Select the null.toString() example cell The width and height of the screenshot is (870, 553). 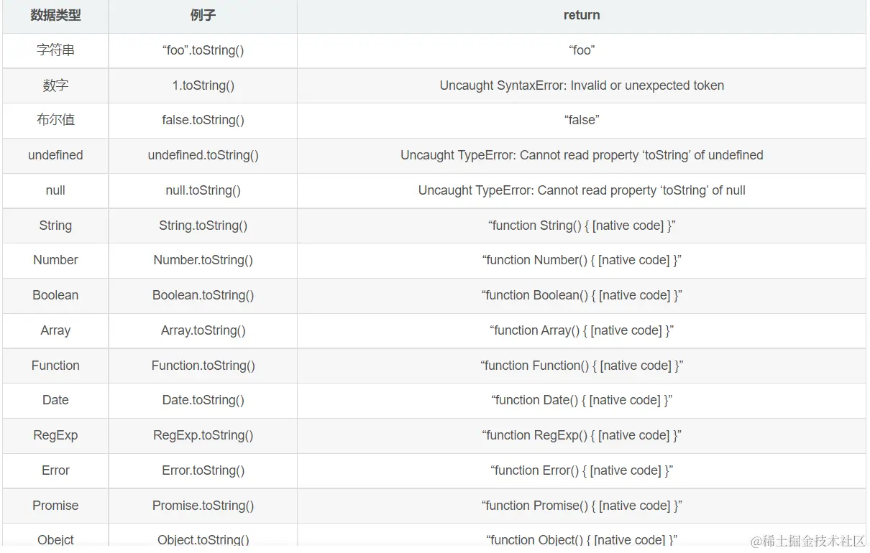click(x=202, y=190)
